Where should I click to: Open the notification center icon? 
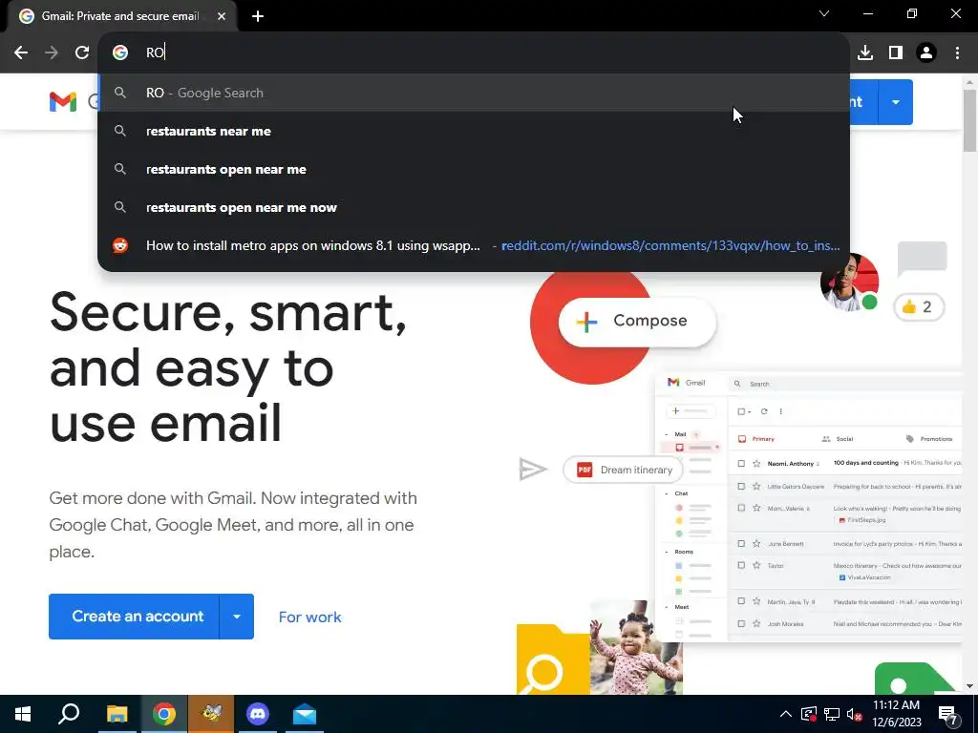948,715
